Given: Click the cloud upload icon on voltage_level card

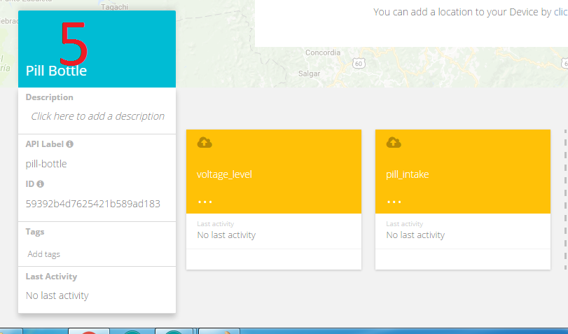Looking at the screenshot, I should [205, 142].
